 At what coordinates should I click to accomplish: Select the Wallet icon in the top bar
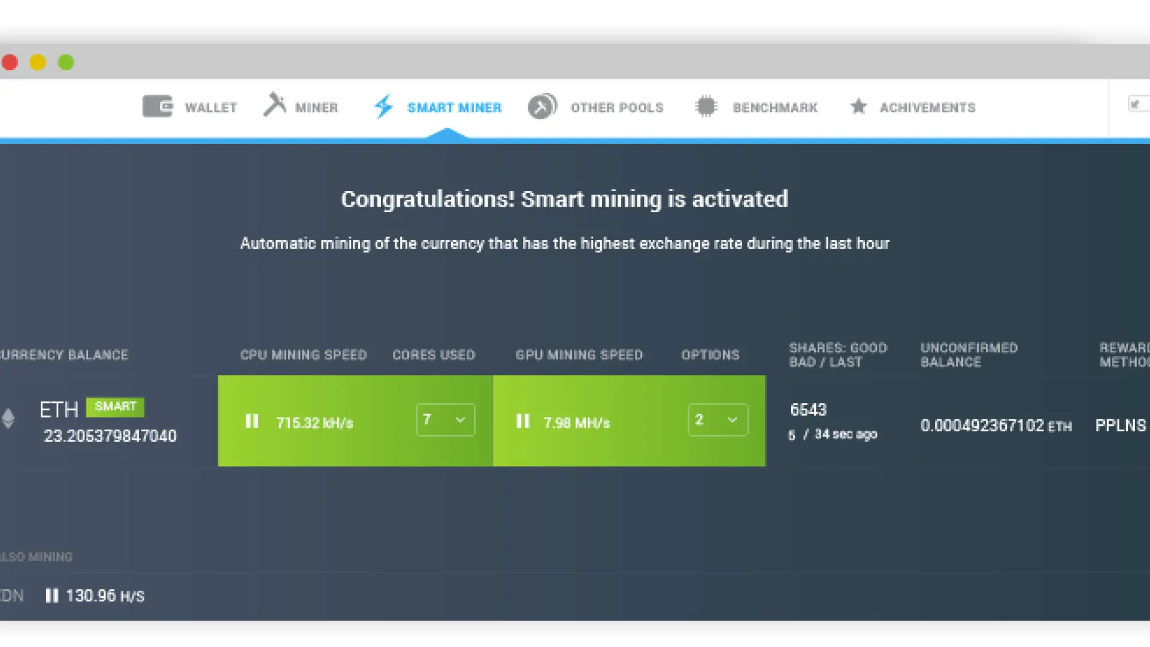click(157, 106)
